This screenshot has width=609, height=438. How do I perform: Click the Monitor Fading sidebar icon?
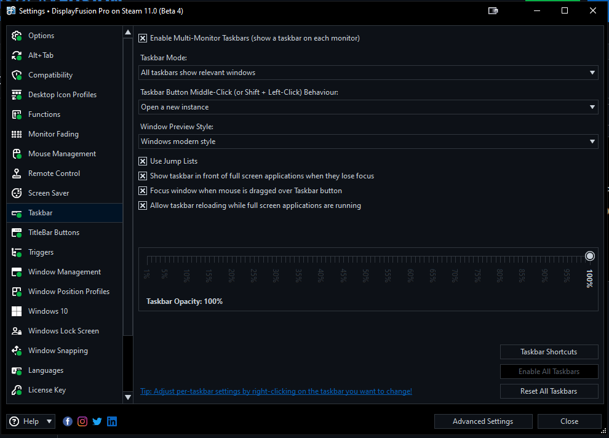[x=17, y=134]
